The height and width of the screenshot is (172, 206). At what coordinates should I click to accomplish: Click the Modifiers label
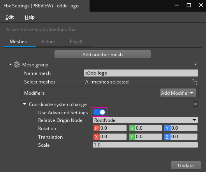click(34, 93)
